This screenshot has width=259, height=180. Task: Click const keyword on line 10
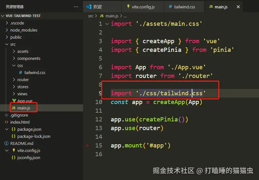(119, 102)
